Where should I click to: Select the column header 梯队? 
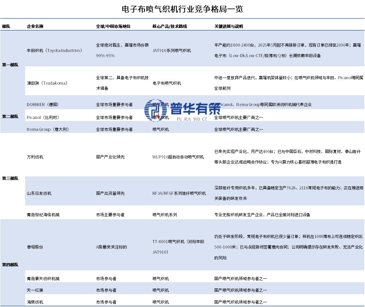6,26
